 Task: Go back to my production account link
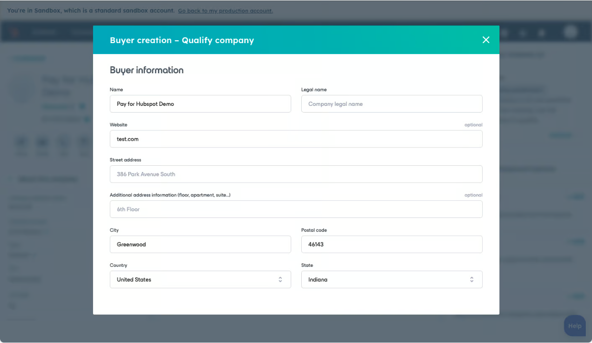click(x=225, y=11)
